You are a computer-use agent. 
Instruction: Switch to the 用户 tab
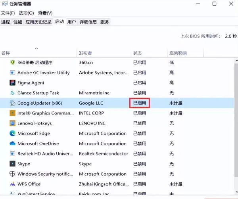(x=71, y=22)
